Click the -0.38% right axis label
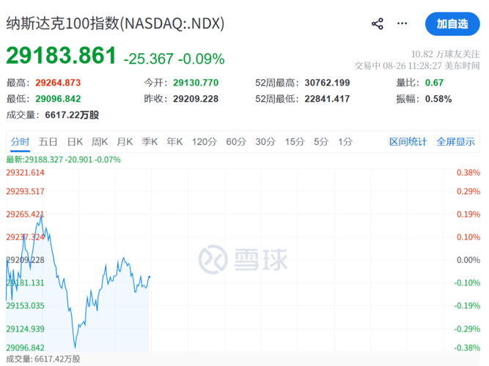 [x=467, y=348]
